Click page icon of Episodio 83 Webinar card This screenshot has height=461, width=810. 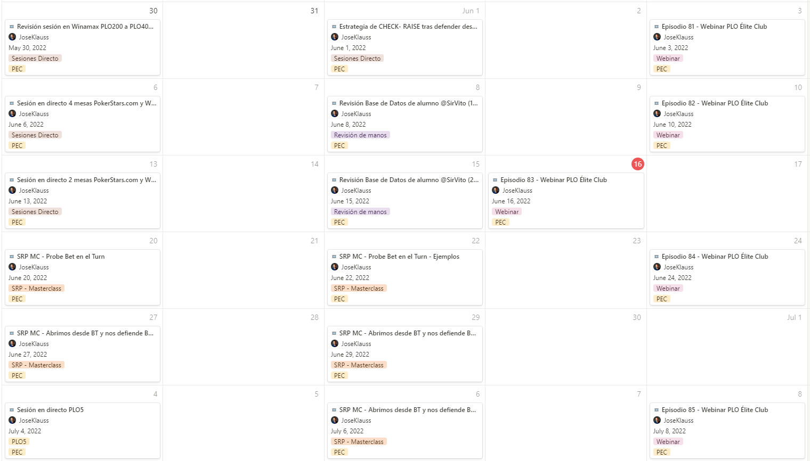(495, 180)
